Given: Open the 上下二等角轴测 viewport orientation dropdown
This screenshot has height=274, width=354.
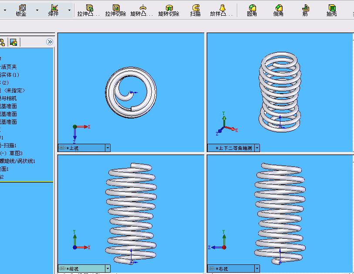Looking at the screenshot, I should pyautogui.click(x=257, y=148).
